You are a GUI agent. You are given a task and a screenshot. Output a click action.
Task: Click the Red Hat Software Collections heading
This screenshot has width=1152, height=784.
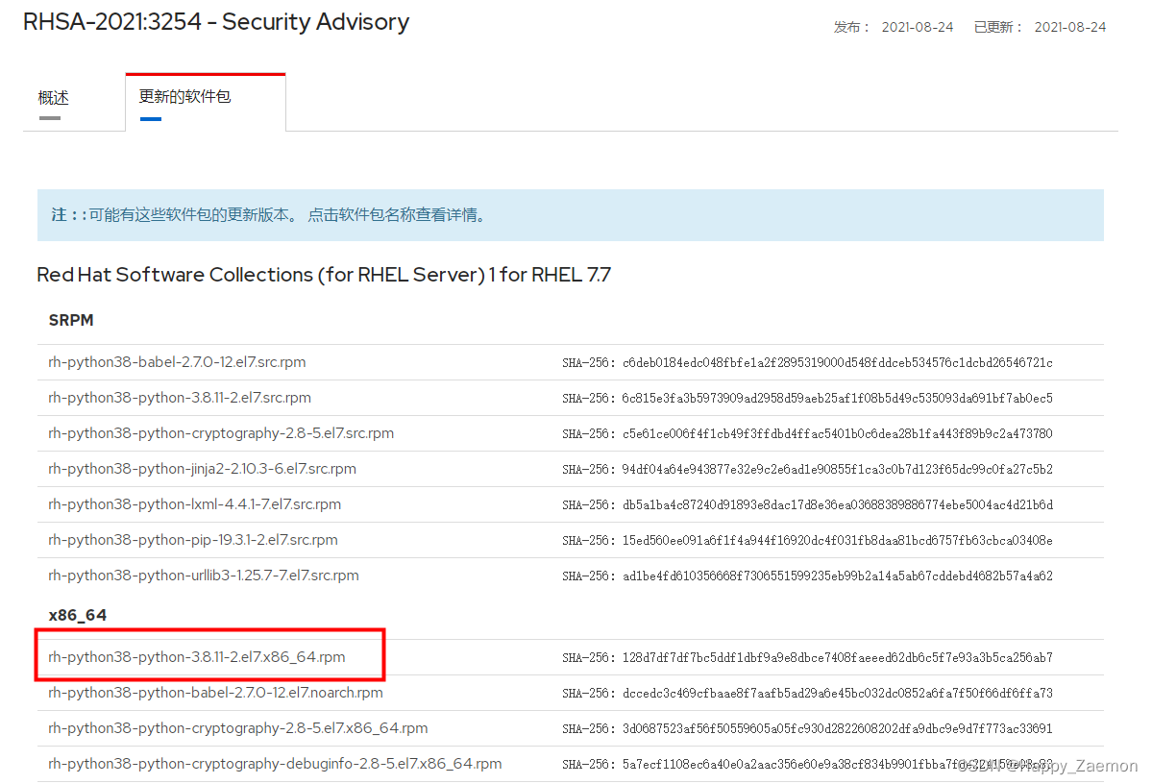(324, 275)
